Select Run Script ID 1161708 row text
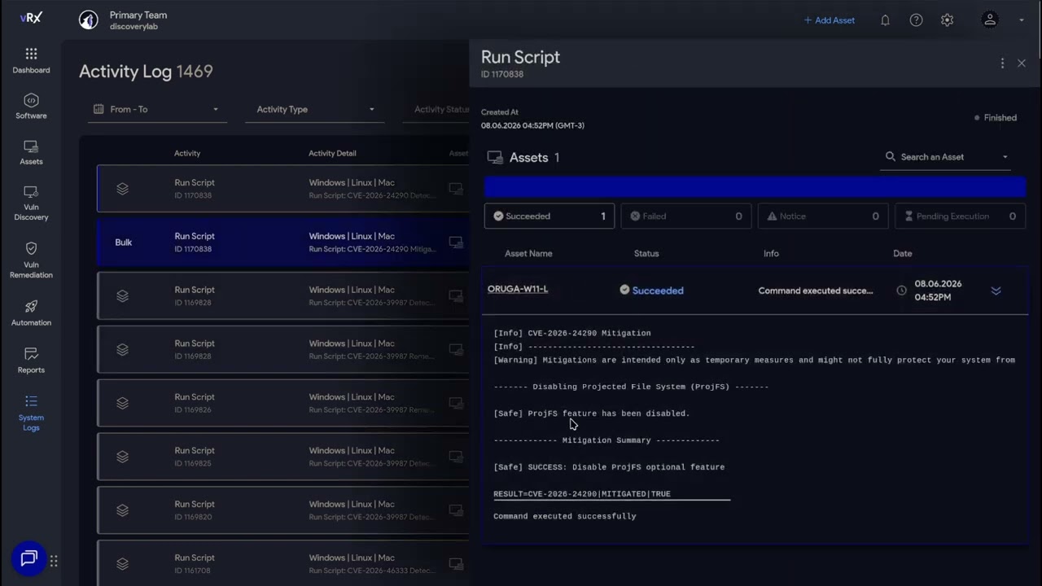The image size is (1042, 586). pyautogui.click(x=195, y=564)
